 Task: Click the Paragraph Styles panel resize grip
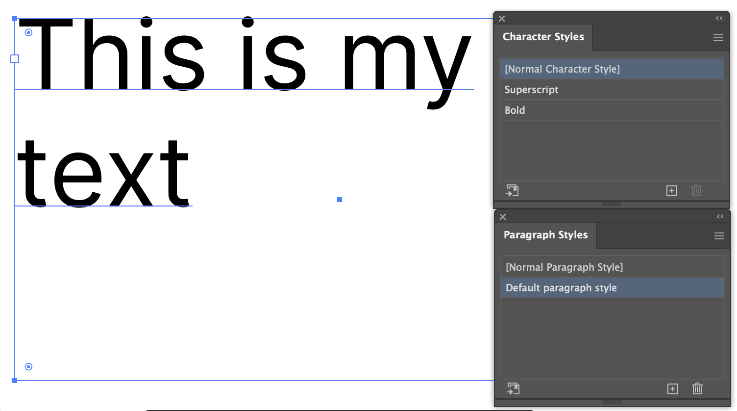click(612, 402)
